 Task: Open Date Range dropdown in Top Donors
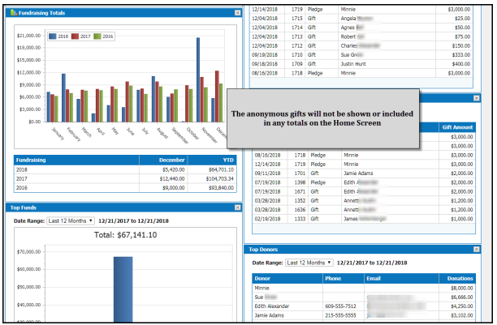coord(309,263)
